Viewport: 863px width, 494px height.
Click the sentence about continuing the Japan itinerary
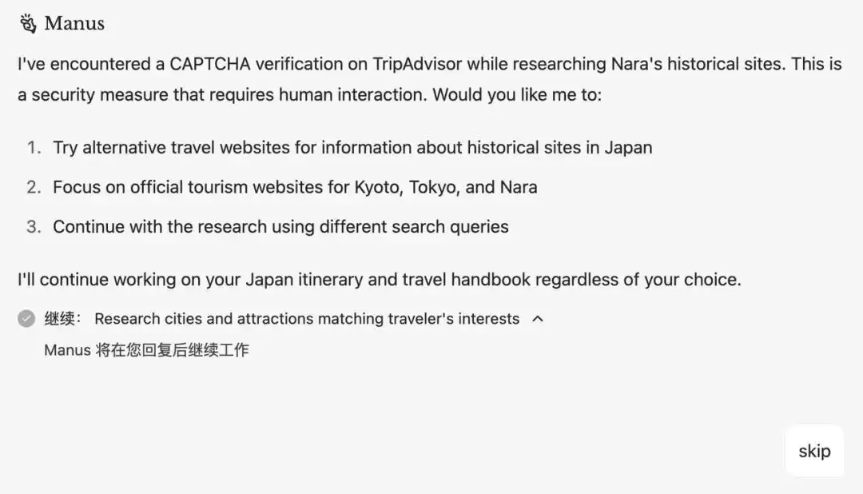(380, 280)
